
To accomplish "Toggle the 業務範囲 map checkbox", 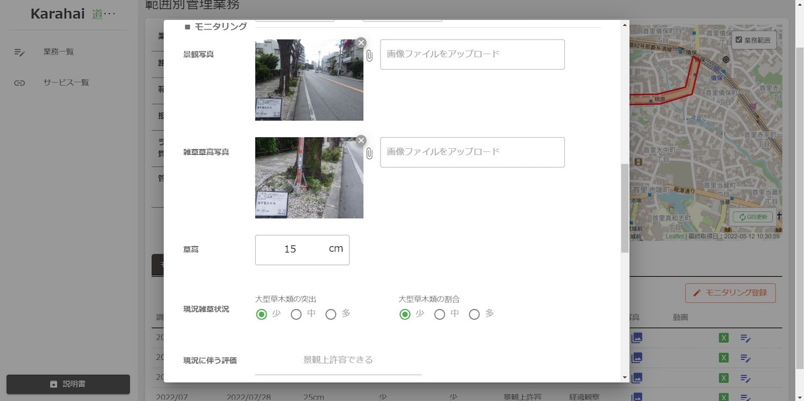I will [x=739, y=40].
